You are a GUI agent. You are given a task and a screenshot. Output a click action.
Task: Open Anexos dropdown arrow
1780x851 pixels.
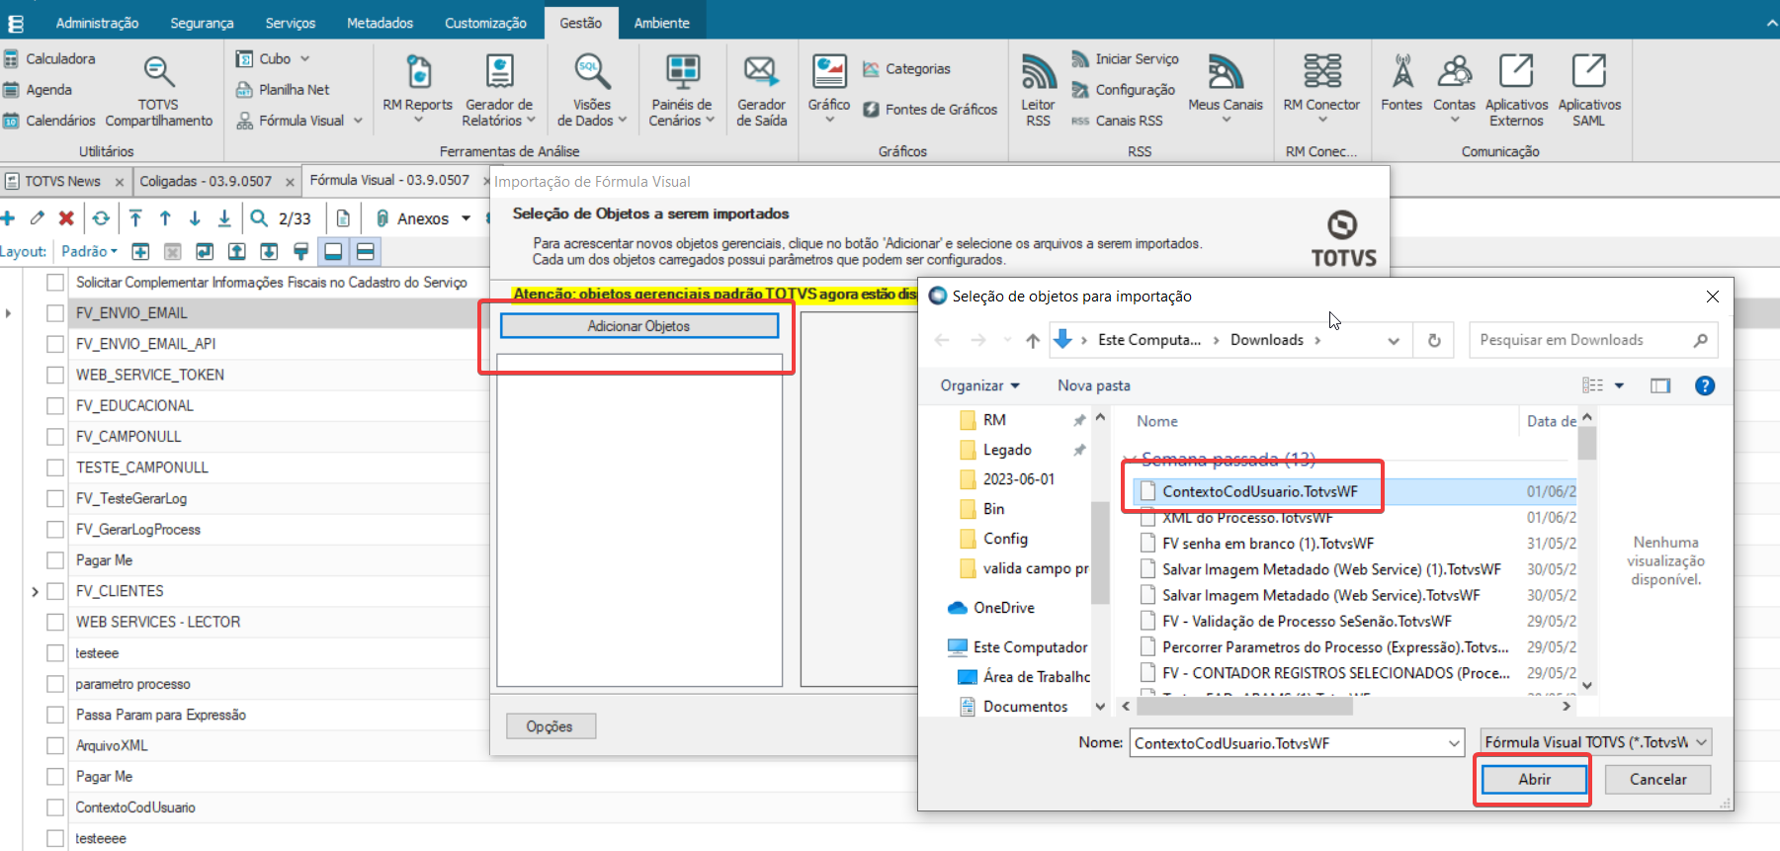click(x=466, y=218)
